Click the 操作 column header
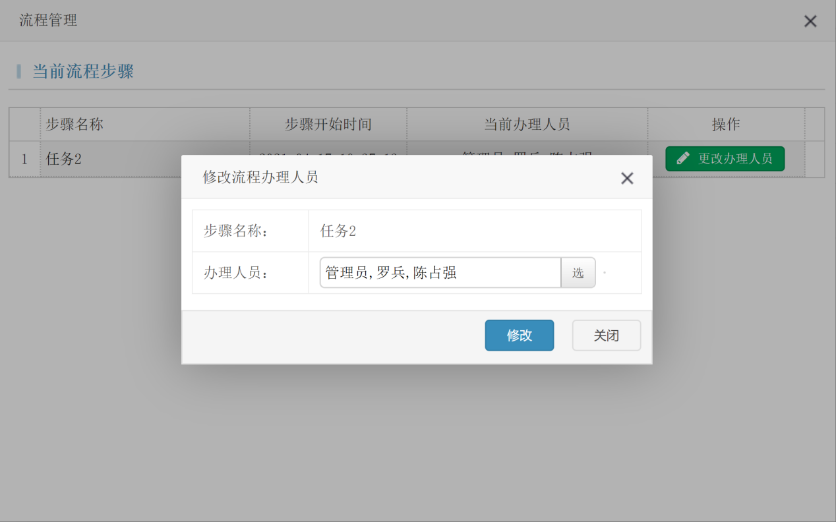Image resolution: width=836 pixels, height=522 pixels. 726,124
